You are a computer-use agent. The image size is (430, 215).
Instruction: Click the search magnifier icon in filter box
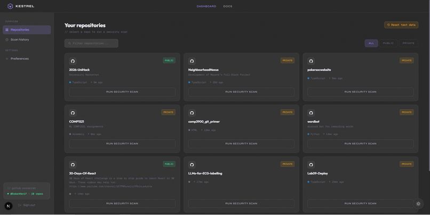(70, 43)
